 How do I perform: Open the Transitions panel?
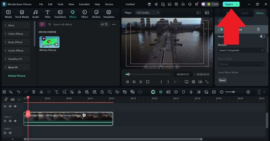tap(60, 14)
